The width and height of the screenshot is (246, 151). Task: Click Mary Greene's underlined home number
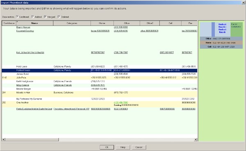[98, 85]
